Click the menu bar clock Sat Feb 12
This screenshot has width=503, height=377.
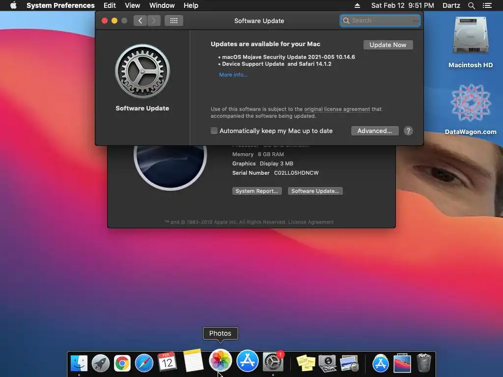pyautogui.click(x=402, y=5)
